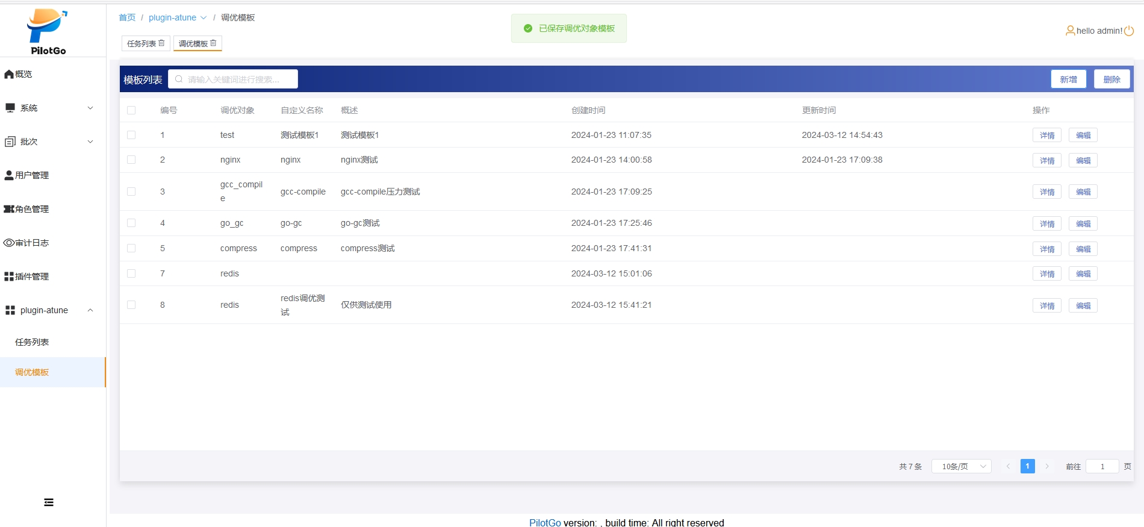Close the 调优模板 tab with trash icon
The width and height of the screenshot is (1144, 527).
tap(213, 43)
